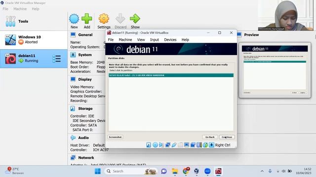Click the Storage section header text
Screen dimensions: 316x177
85,109
